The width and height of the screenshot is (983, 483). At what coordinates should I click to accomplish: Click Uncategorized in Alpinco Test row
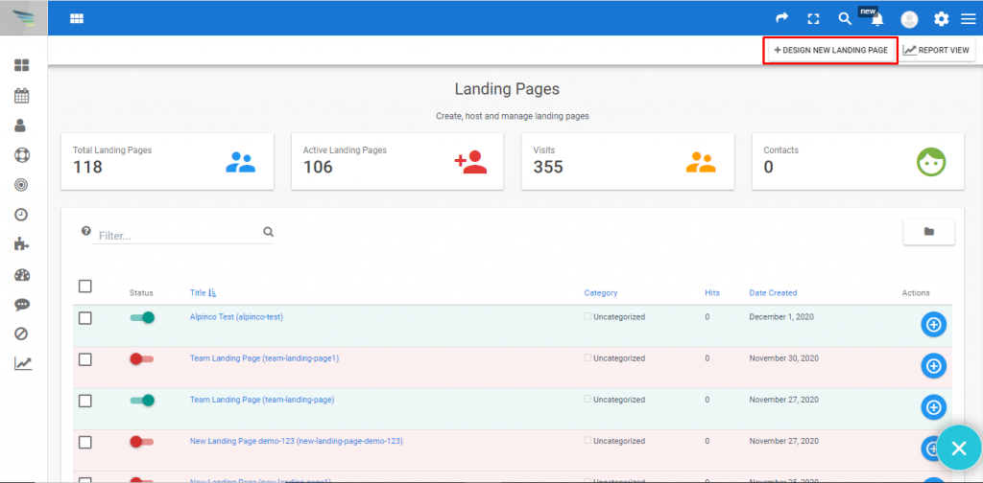click(619, 317)
